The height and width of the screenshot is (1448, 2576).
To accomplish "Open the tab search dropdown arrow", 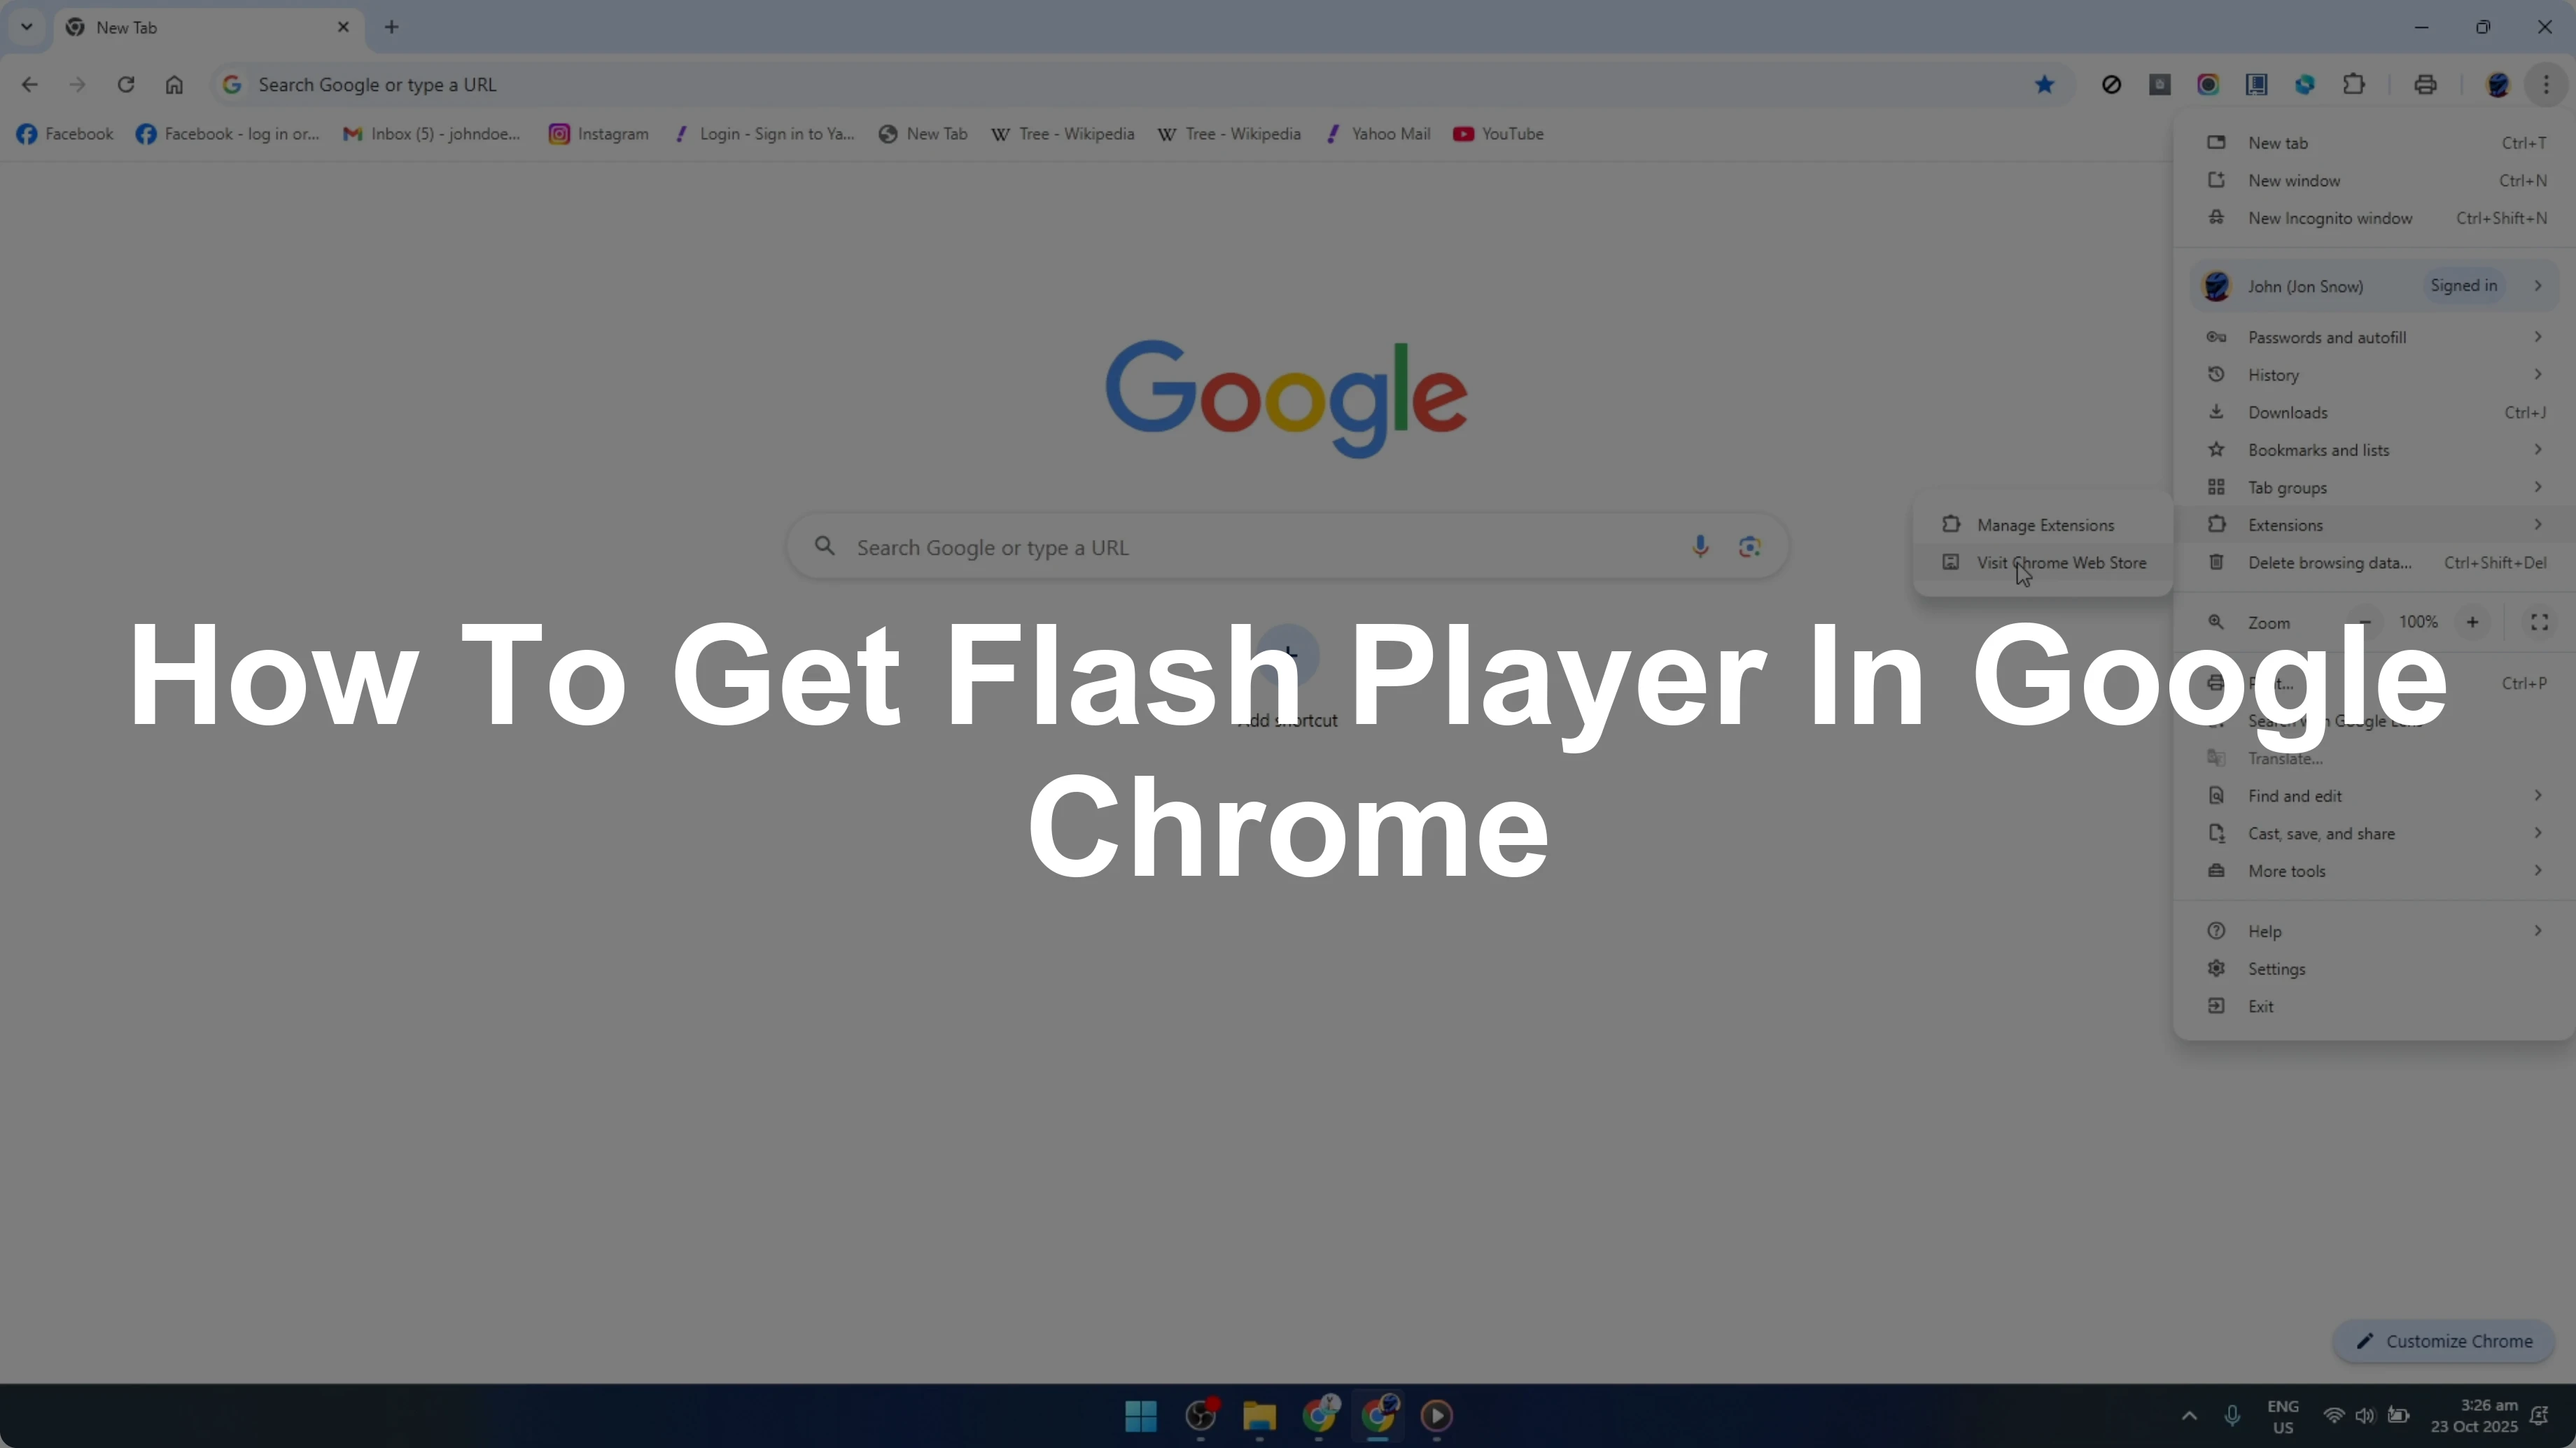I will (x=27, y=27).
